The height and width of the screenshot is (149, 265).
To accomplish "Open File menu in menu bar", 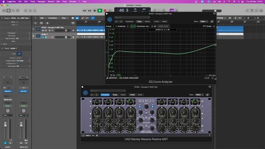I will 20,2.
